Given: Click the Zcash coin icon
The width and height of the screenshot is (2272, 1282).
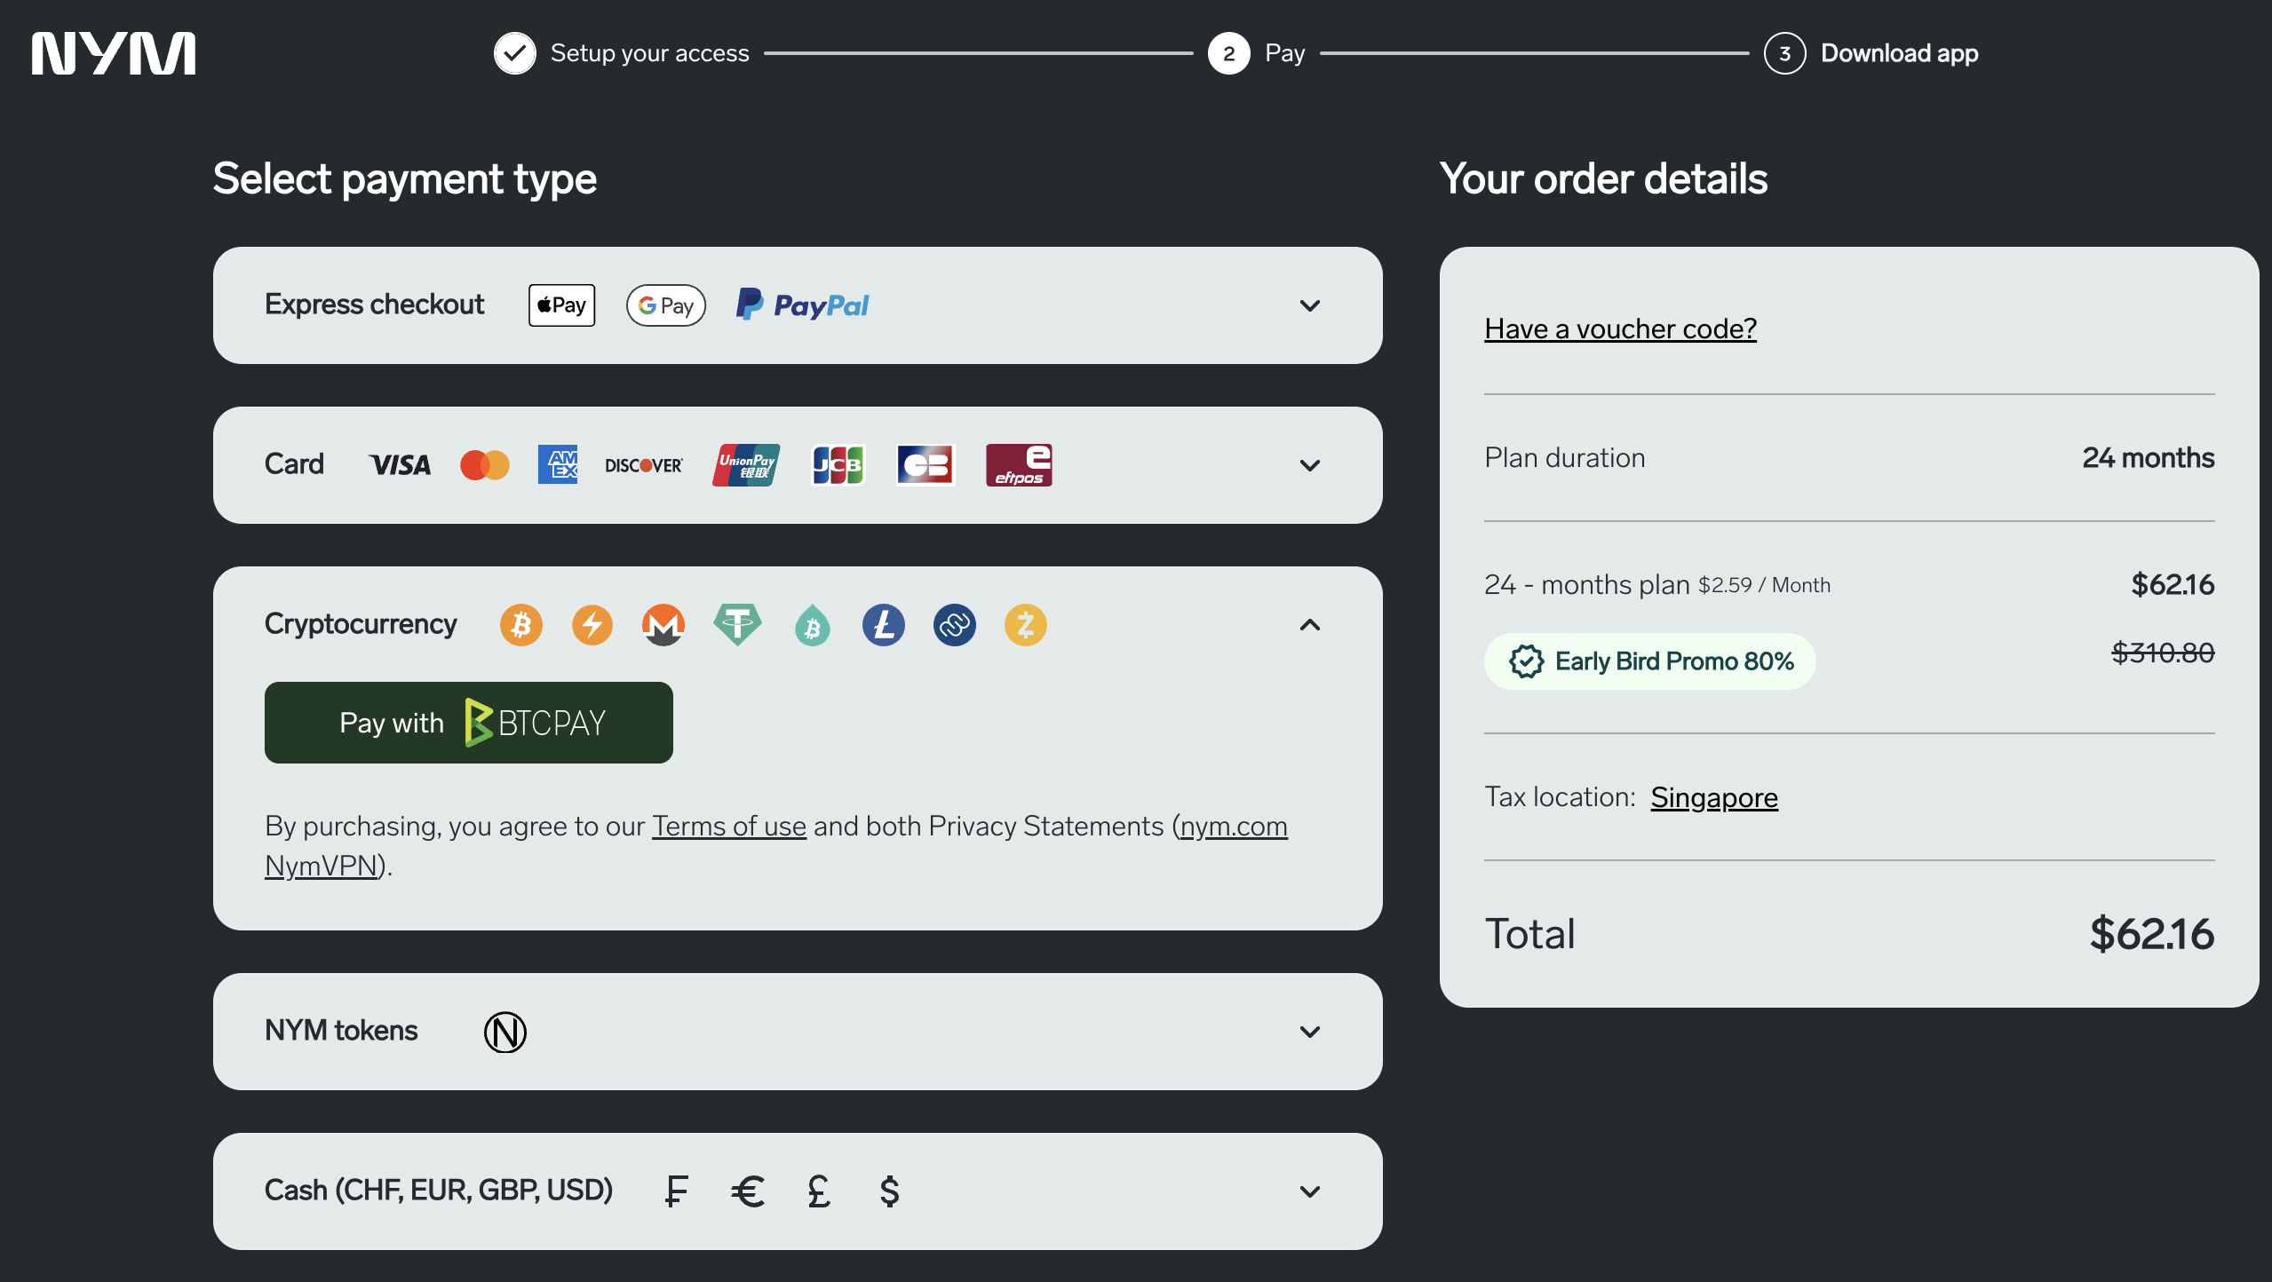Looking at the screenshot, I should [1025, 625].
